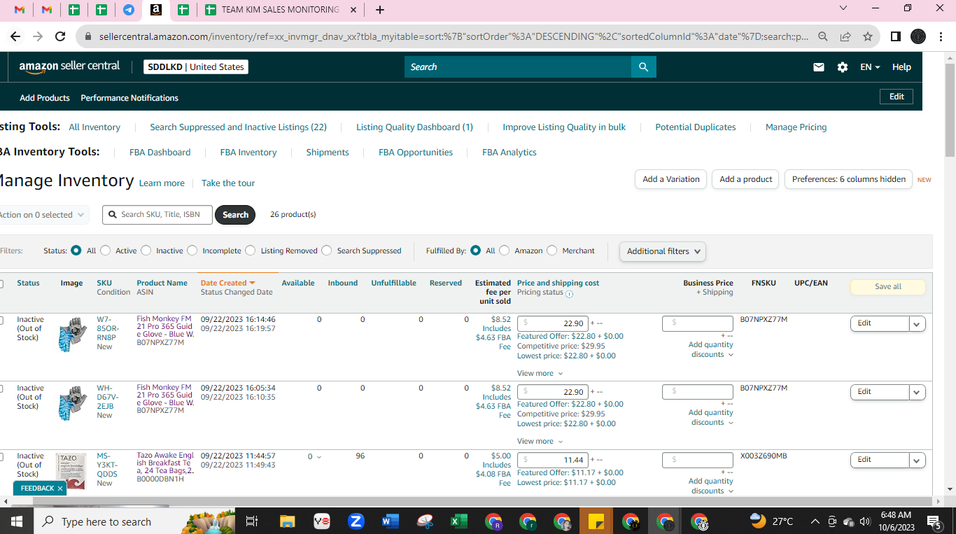Open Edit dropdown arrow for SKU WH-D67V-2EJB
This screenshot has height=534, width=956.
click(918, 392)
